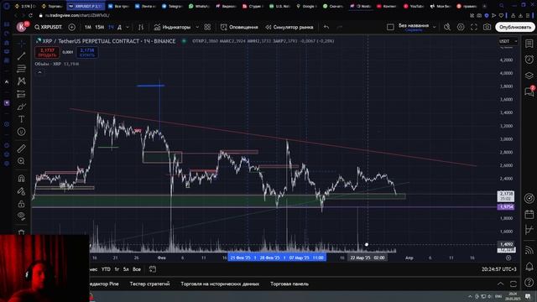
Task: Open the go to date calendar icon
Action: 153,269
